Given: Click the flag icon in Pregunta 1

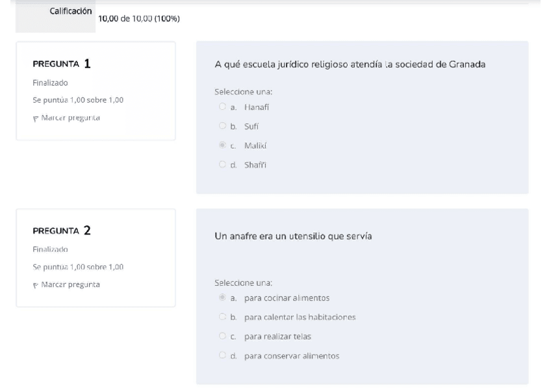Looking at the screenshot, I should point(35,118).
